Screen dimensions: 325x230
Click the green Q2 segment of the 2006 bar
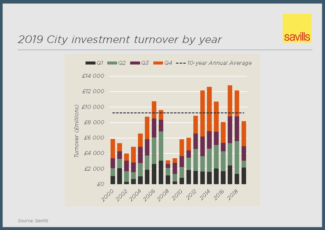[x=154, y=151]
